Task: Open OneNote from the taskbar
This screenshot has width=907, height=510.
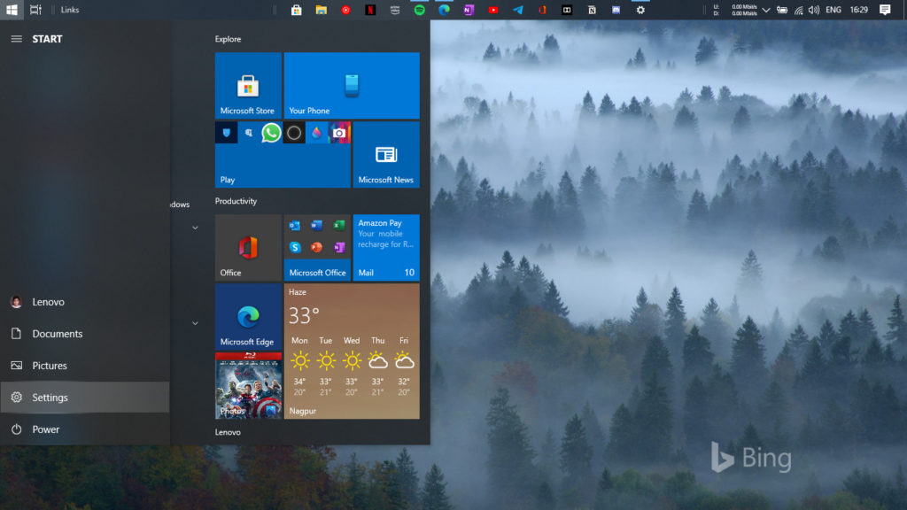Action: (469, 10)
